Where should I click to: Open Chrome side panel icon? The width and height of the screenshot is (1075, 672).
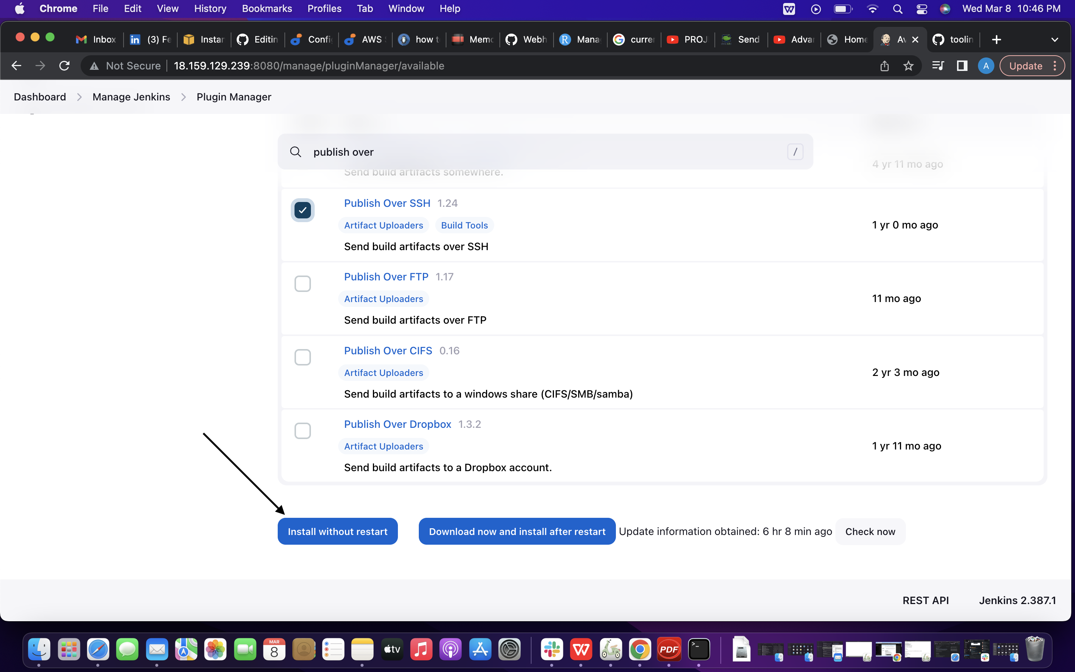(962, 66)
